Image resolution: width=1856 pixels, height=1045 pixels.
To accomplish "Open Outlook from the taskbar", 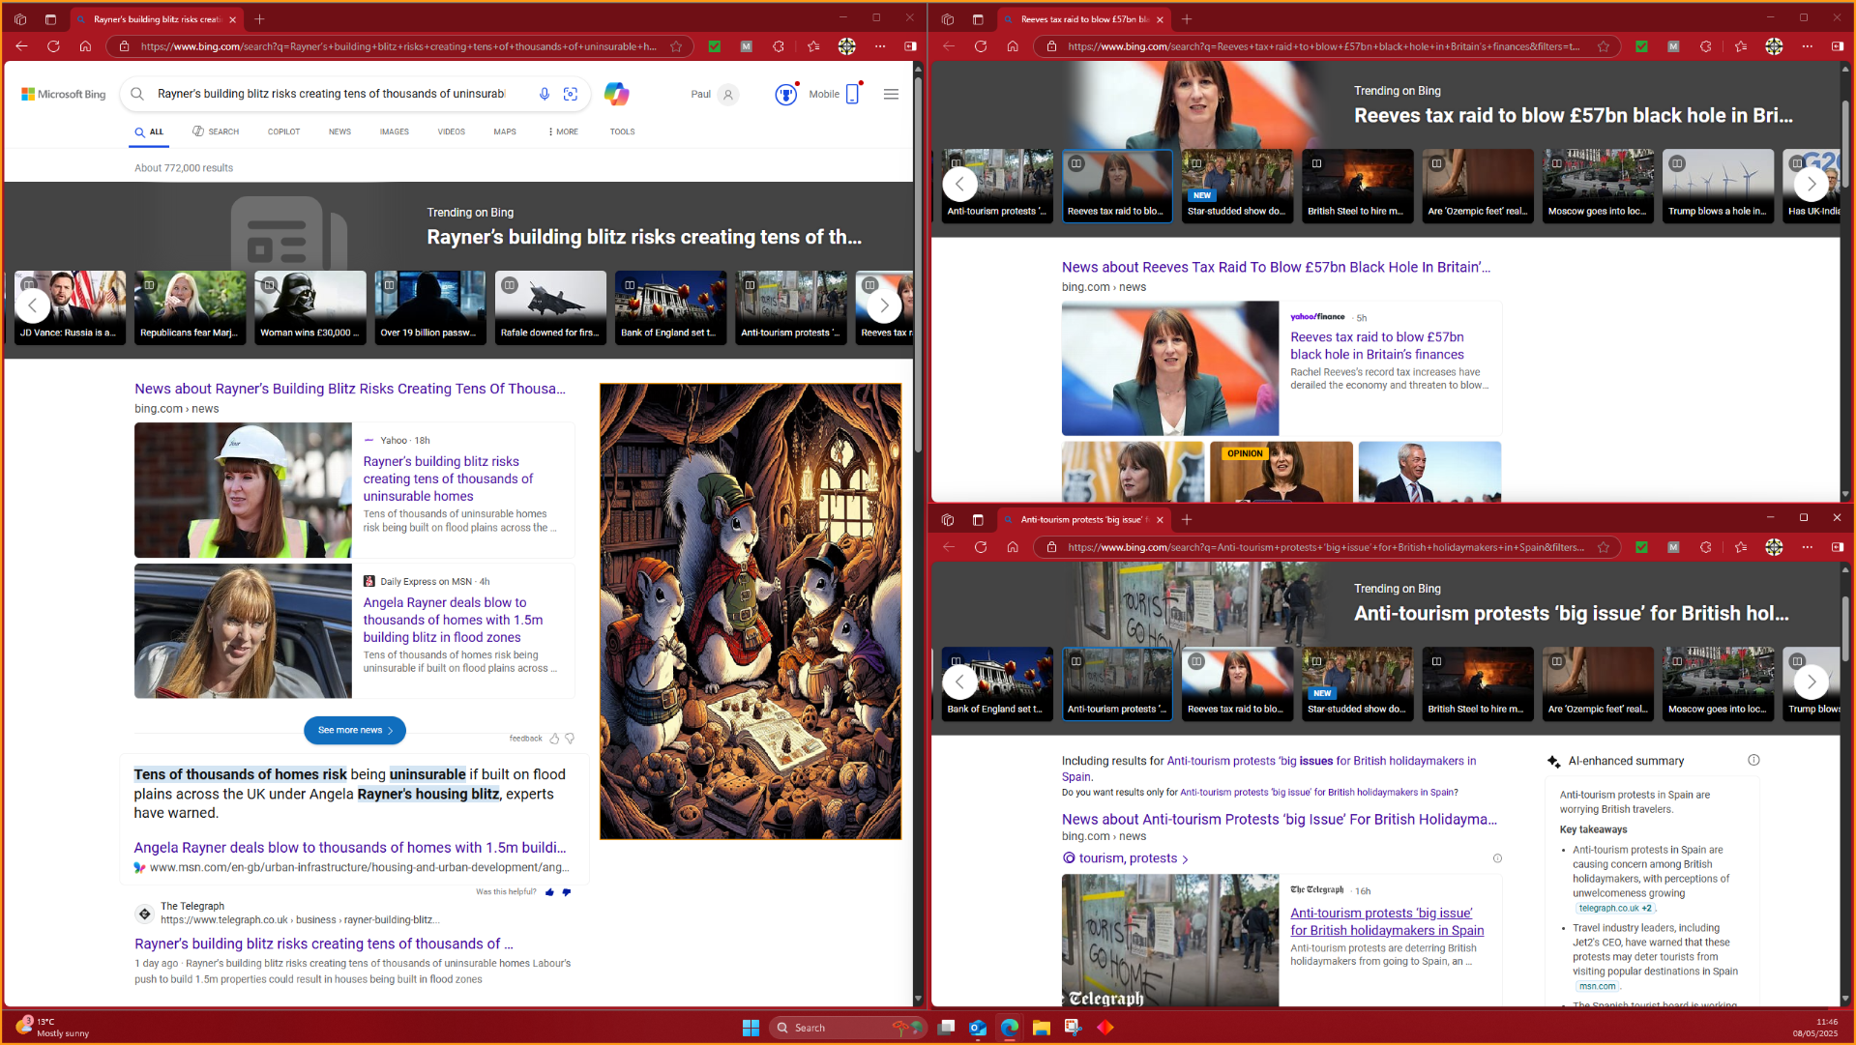I will pos(978,1028).
